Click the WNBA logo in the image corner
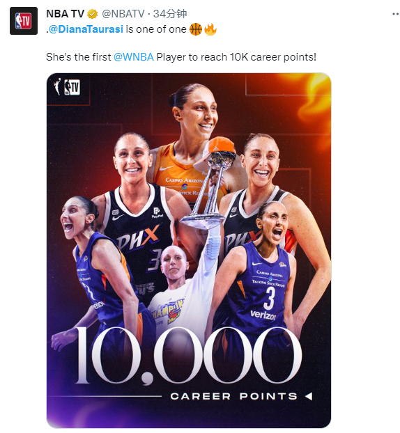Image resolution: width=400 pixels, height=433 pixels. 57,86
